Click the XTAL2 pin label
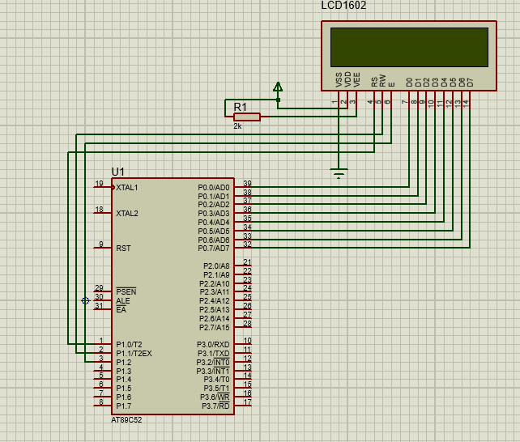This screenshot has height=442, width=520. tap(127, 214)
